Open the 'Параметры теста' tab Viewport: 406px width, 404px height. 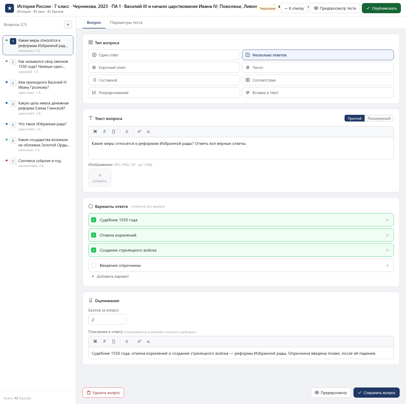point(126,23)
